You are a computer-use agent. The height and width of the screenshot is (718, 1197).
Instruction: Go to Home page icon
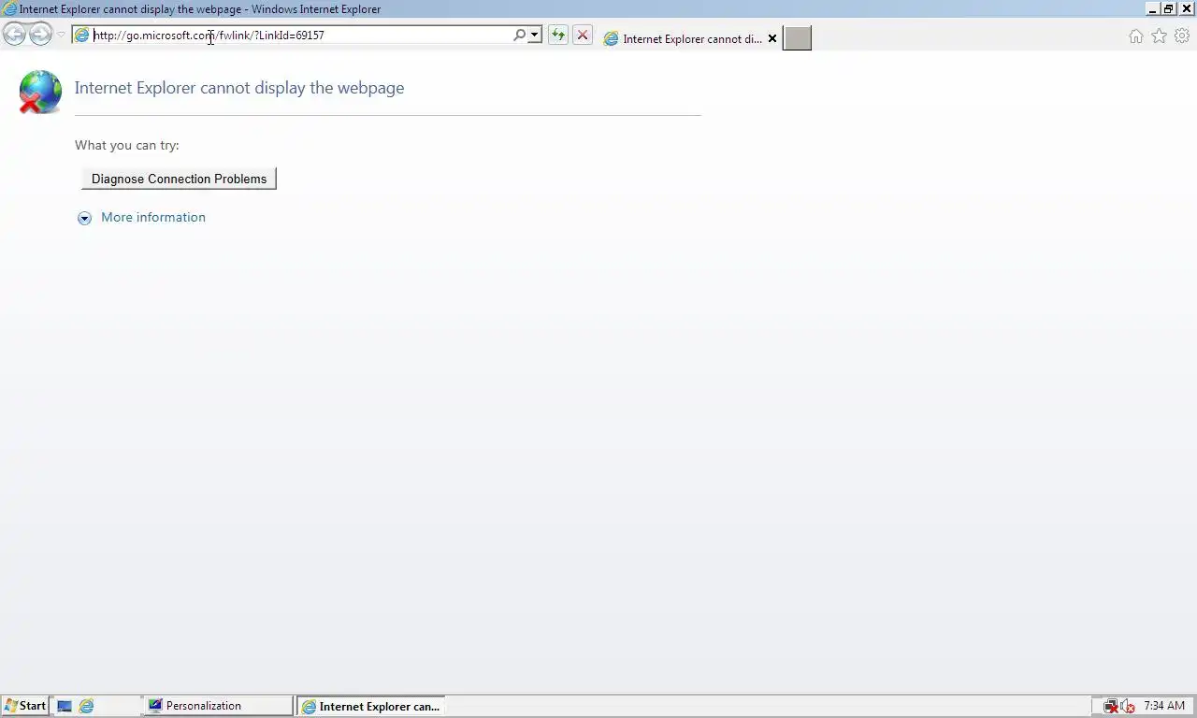point(1135,36)
